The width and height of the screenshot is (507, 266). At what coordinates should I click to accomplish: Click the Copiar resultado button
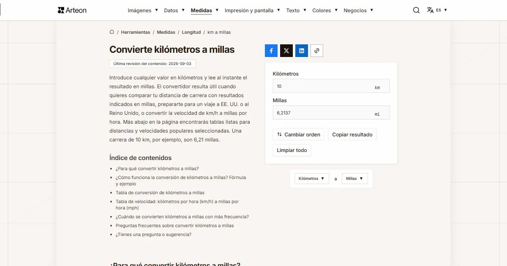coord(352,134)
